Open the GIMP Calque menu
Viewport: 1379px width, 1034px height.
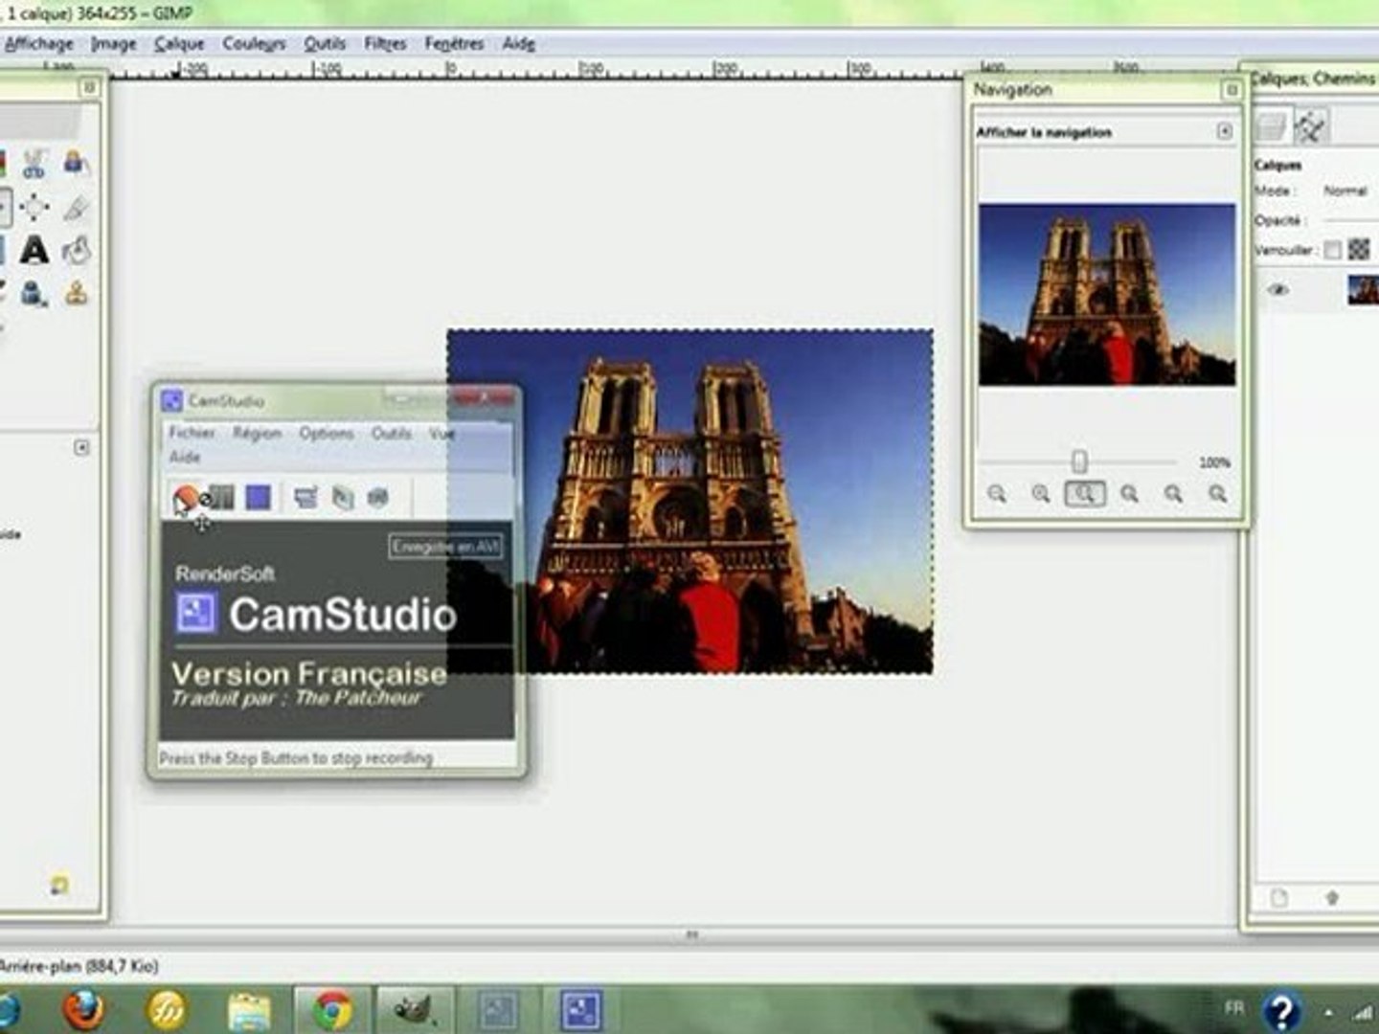[179, 44]
